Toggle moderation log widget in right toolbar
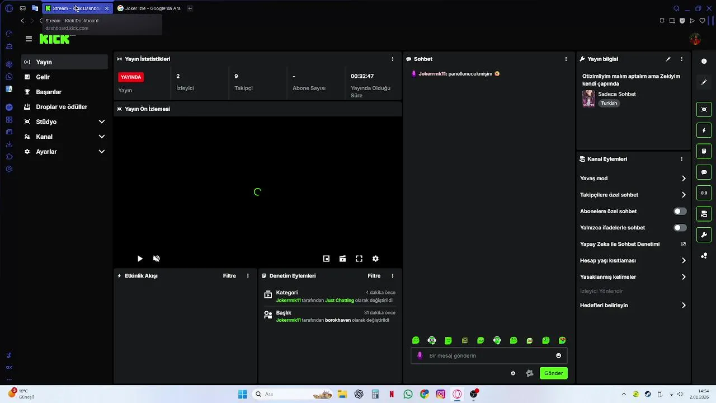 (704, 151)
